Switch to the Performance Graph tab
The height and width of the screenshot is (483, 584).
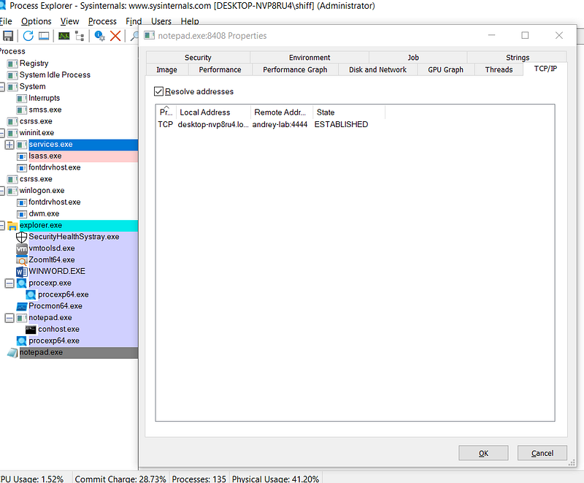tap(295, 69)
